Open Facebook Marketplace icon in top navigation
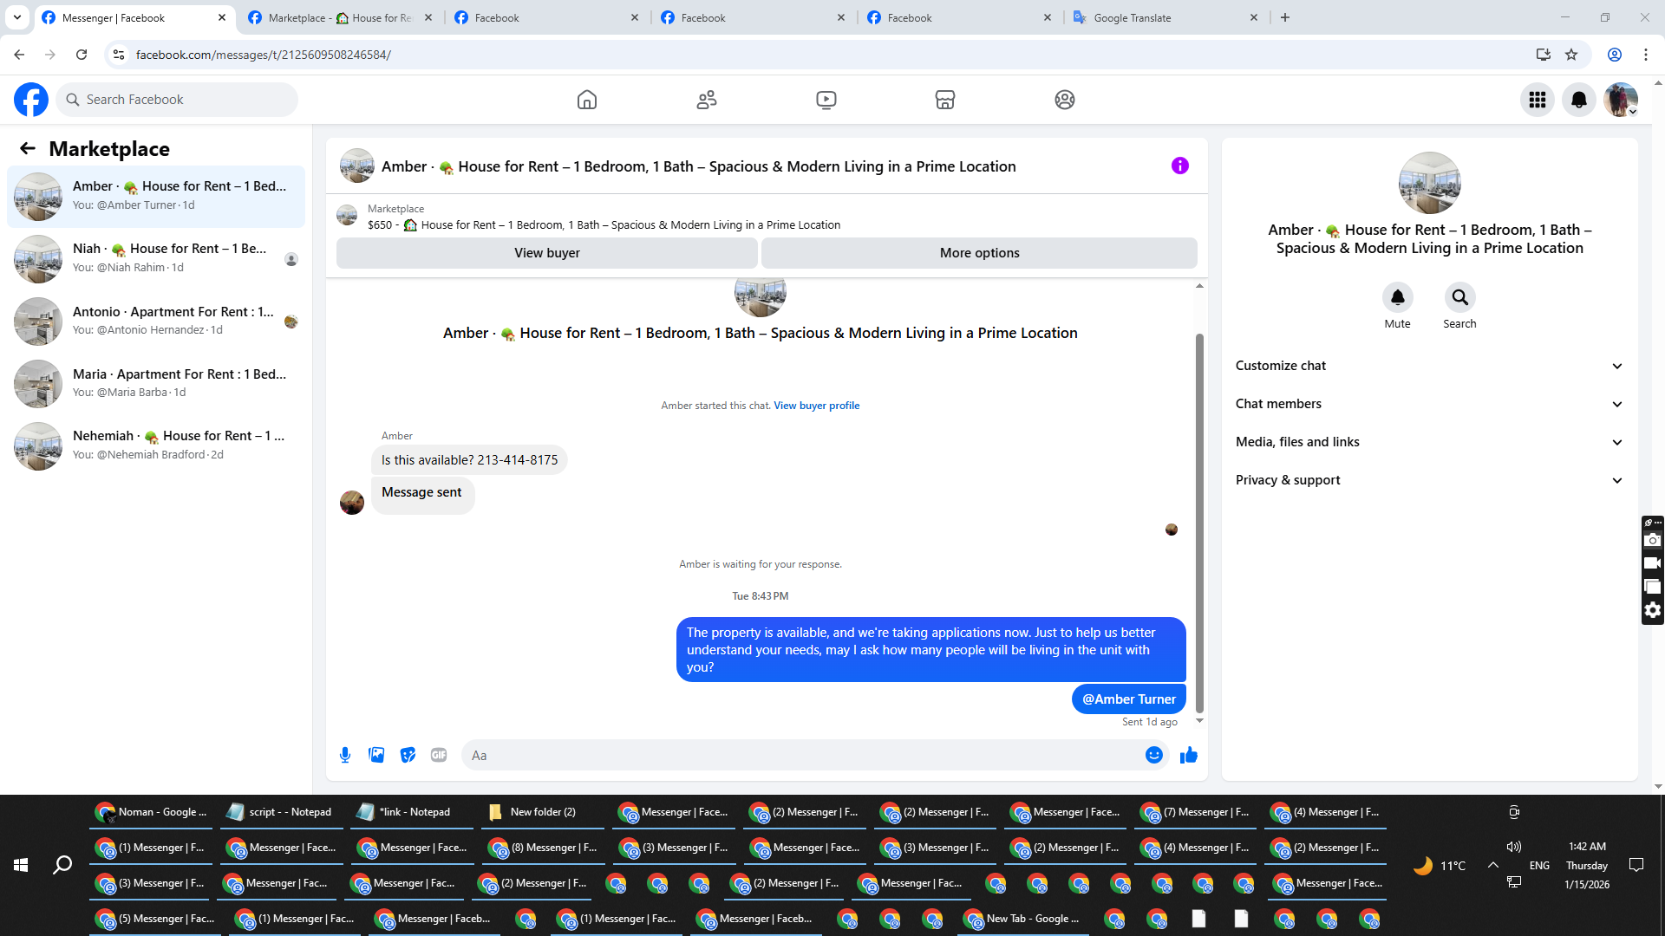 point(944,100)
